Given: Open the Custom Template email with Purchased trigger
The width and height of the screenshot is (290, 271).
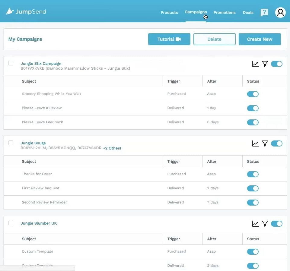Looking at the screenshot, I should 37,251.
